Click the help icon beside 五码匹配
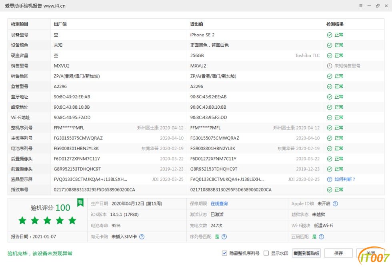The width and height of the screenshot is (392, 267). [322, 237]
